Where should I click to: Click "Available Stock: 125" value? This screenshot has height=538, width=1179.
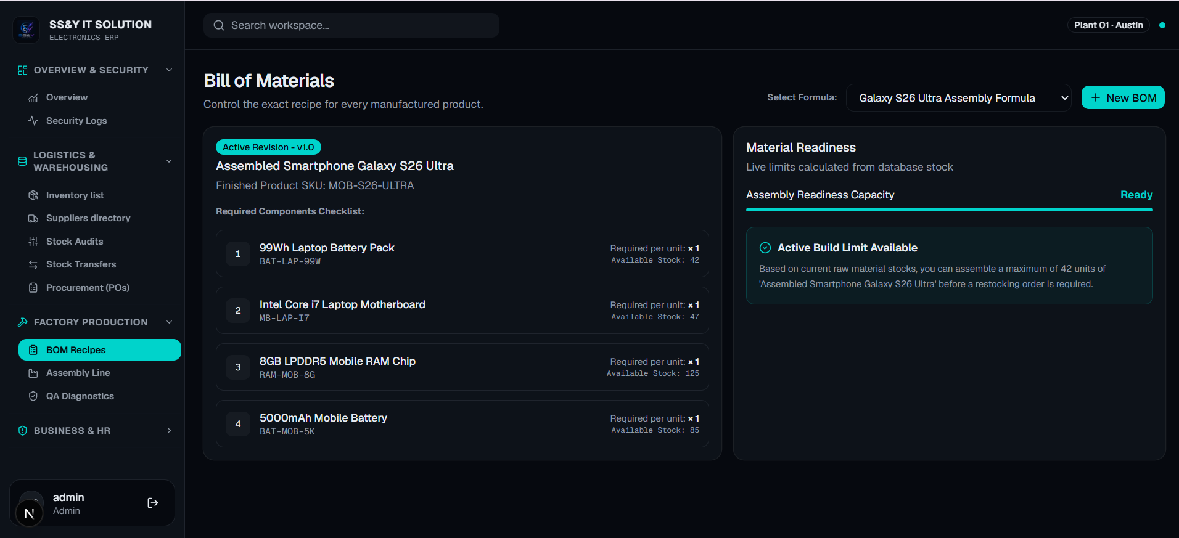click(x=653, y=373)
